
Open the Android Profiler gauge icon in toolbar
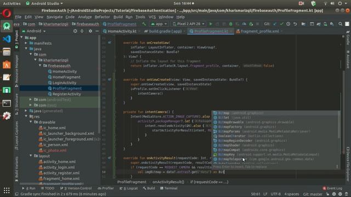(x=244, y=24)
